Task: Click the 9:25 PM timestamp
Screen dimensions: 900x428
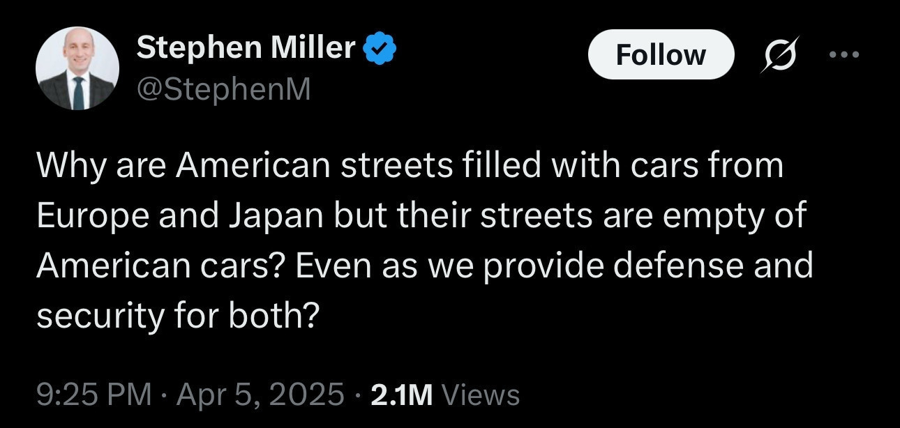Action: click(93, 394)
